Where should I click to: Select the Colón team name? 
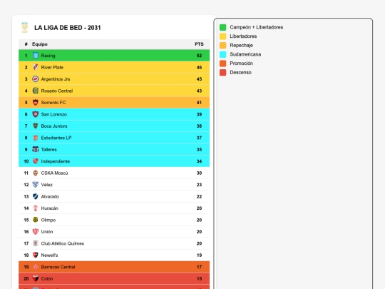click(x=47, y=279)
